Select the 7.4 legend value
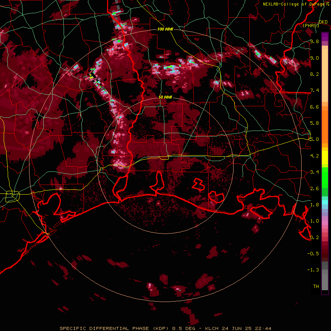Image resolution: width=331 pixels, height=331 pixels. (314, 90)
